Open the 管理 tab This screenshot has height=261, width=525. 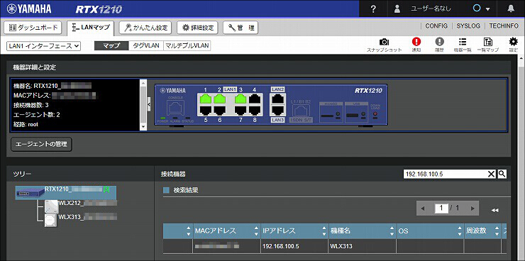coord(241,28)
